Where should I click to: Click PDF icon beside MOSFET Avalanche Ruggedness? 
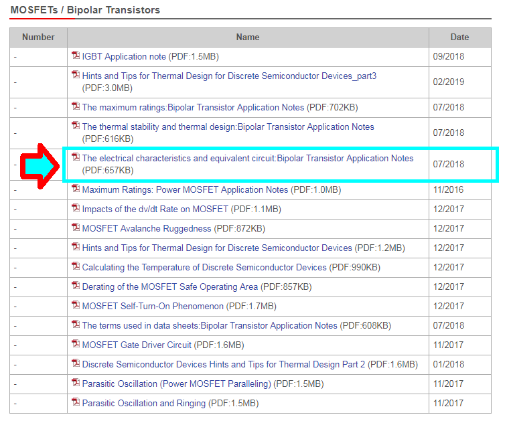tap(76, 227)
